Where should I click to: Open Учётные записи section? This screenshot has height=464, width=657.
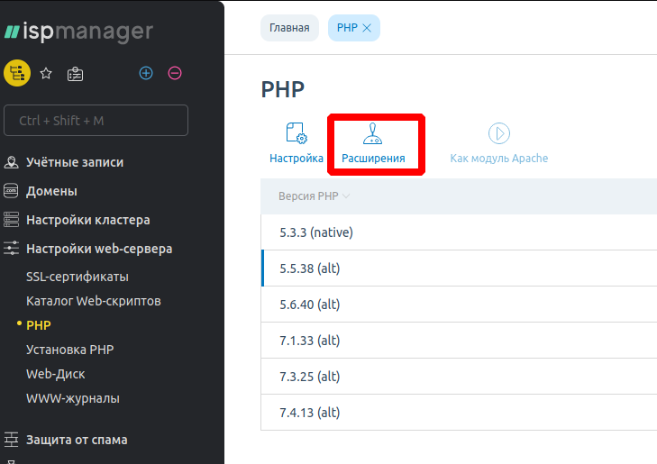click(x=75, y=162)
